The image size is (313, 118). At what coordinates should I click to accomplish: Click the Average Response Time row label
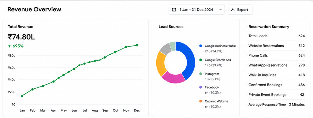[x=267, y=105]
